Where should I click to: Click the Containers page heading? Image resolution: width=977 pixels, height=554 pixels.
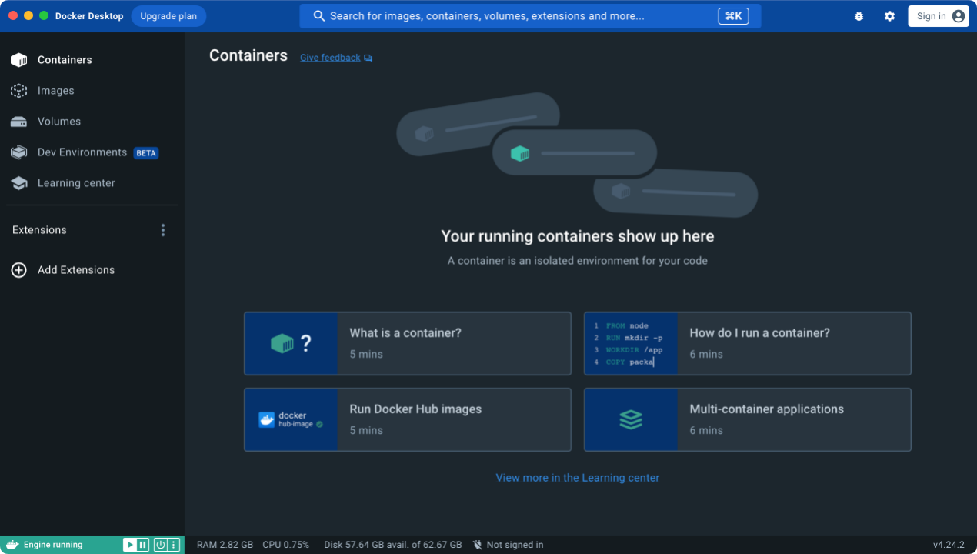(x=248, y=55)
